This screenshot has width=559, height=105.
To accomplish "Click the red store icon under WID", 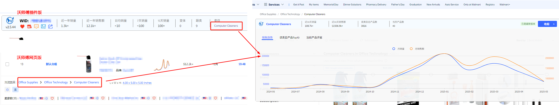I will point(29,26).
